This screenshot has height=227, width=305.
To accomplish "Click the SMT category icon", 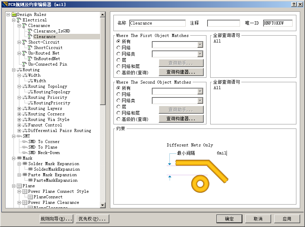I will click(x=19, y=136).
